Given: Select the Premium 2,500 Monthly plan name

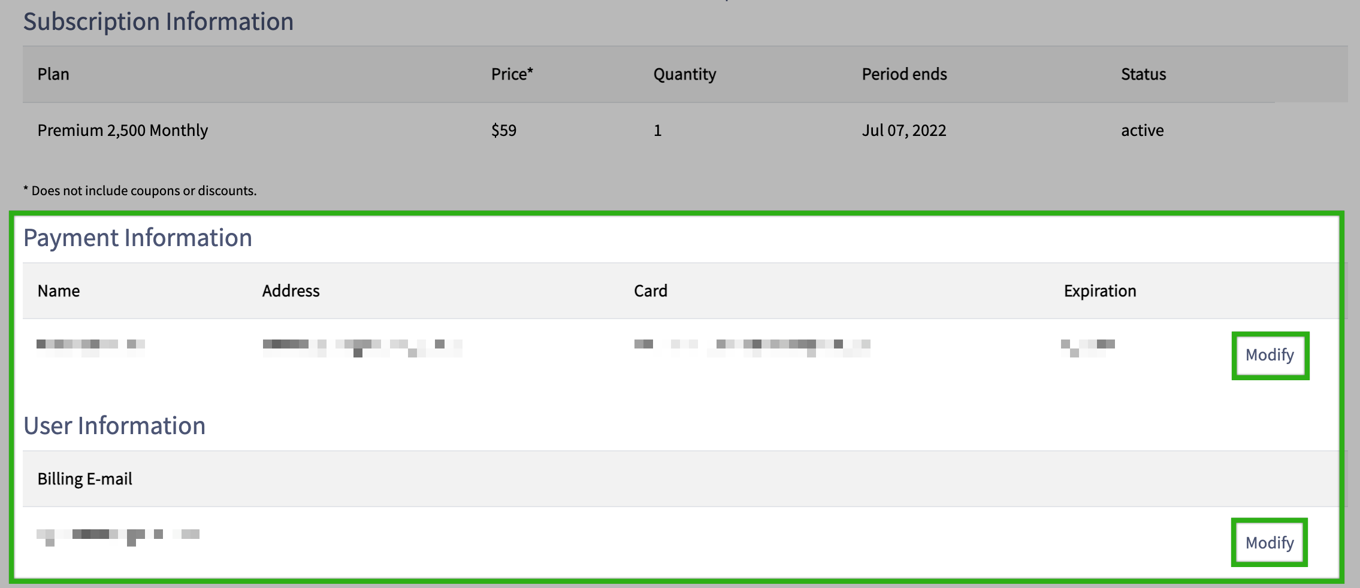Looking at the screenshot, I should [x=122, y=130].
